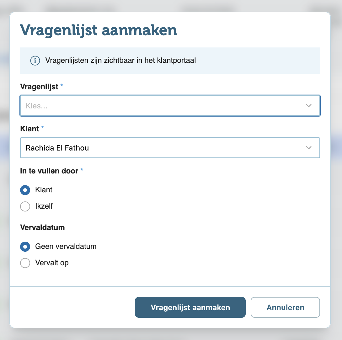Click the required asterisk beside Vragenlijst label
This screenshot has height=340, width=342.
pos(61,85)
